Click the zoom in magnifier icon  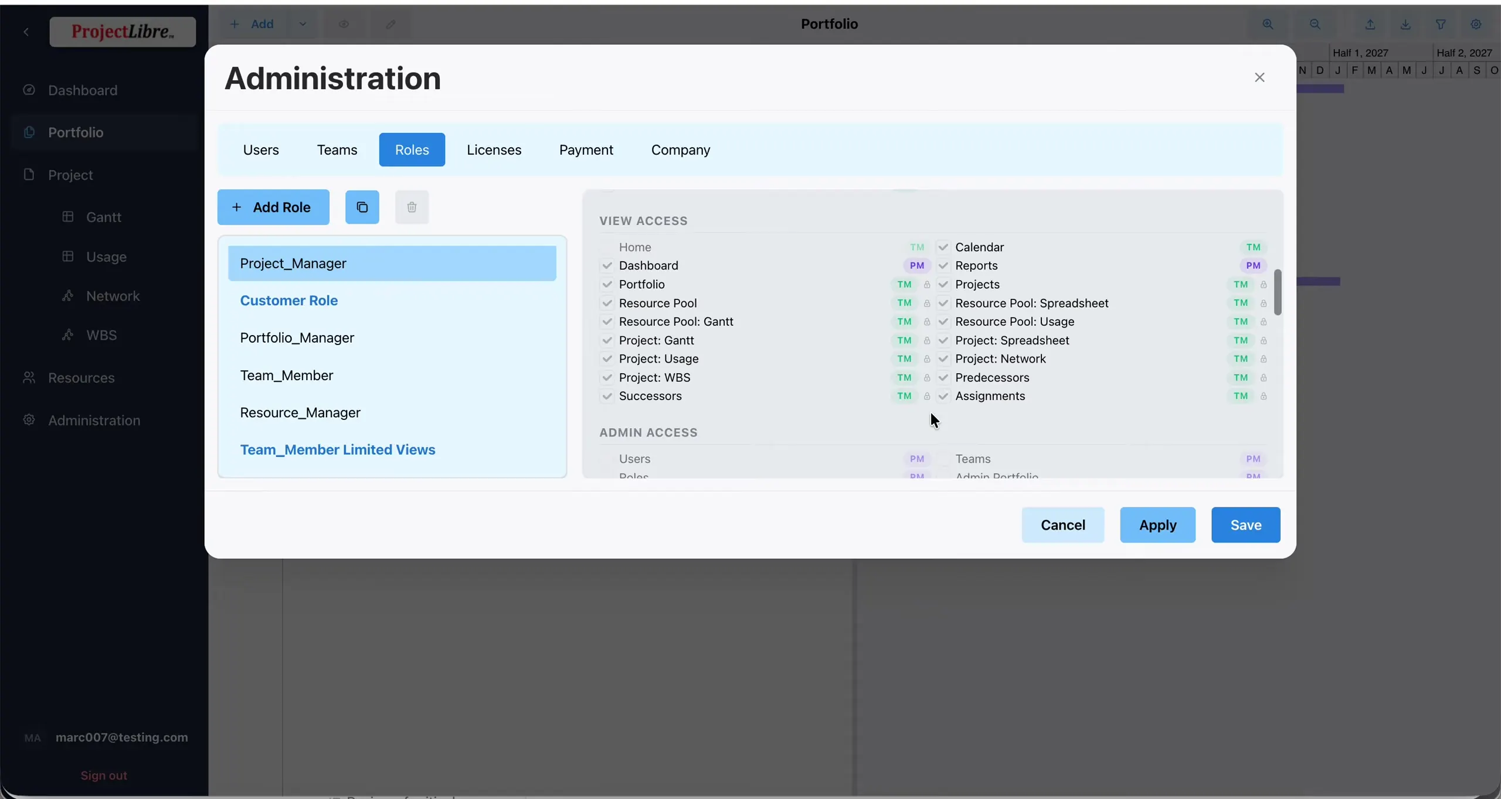click(1268, 24)
